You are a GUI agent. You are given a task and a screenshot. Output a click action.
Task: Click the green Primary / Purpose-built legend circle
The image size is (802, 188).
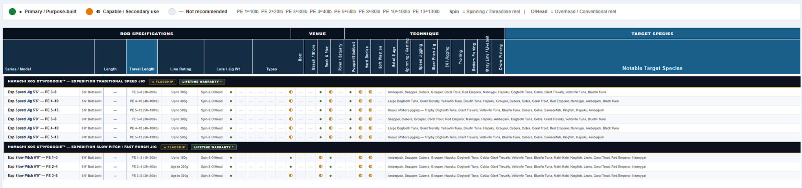(12, 12)
